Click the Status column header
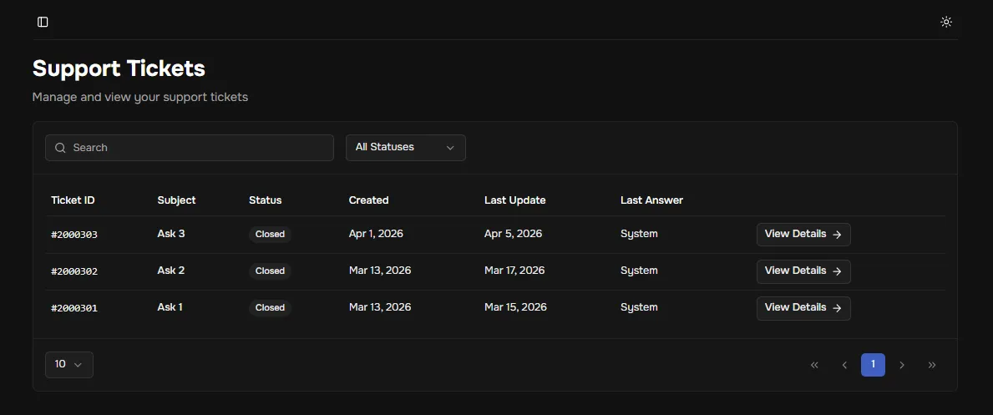The height and width of the screenshot is (415, 993). point(265,200)
